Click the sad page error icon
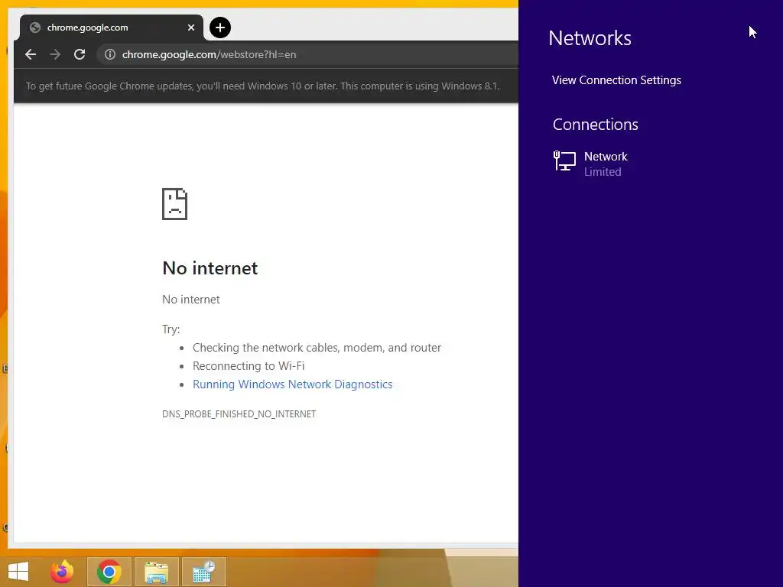 point(175,204)
